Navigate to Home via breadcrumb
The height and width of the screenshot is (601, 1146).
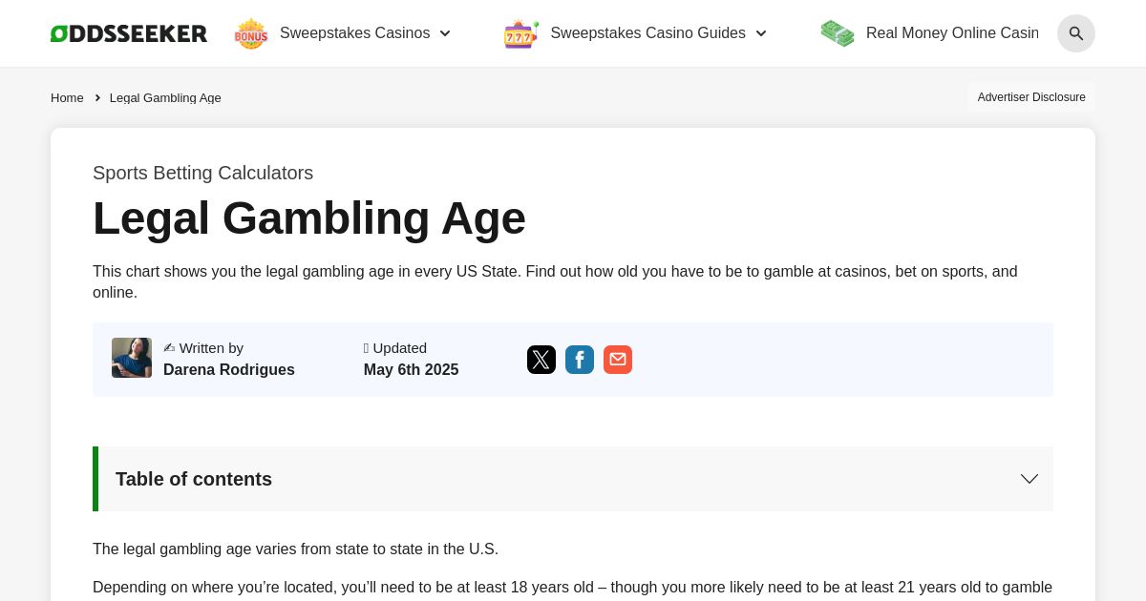coord(67,97)
